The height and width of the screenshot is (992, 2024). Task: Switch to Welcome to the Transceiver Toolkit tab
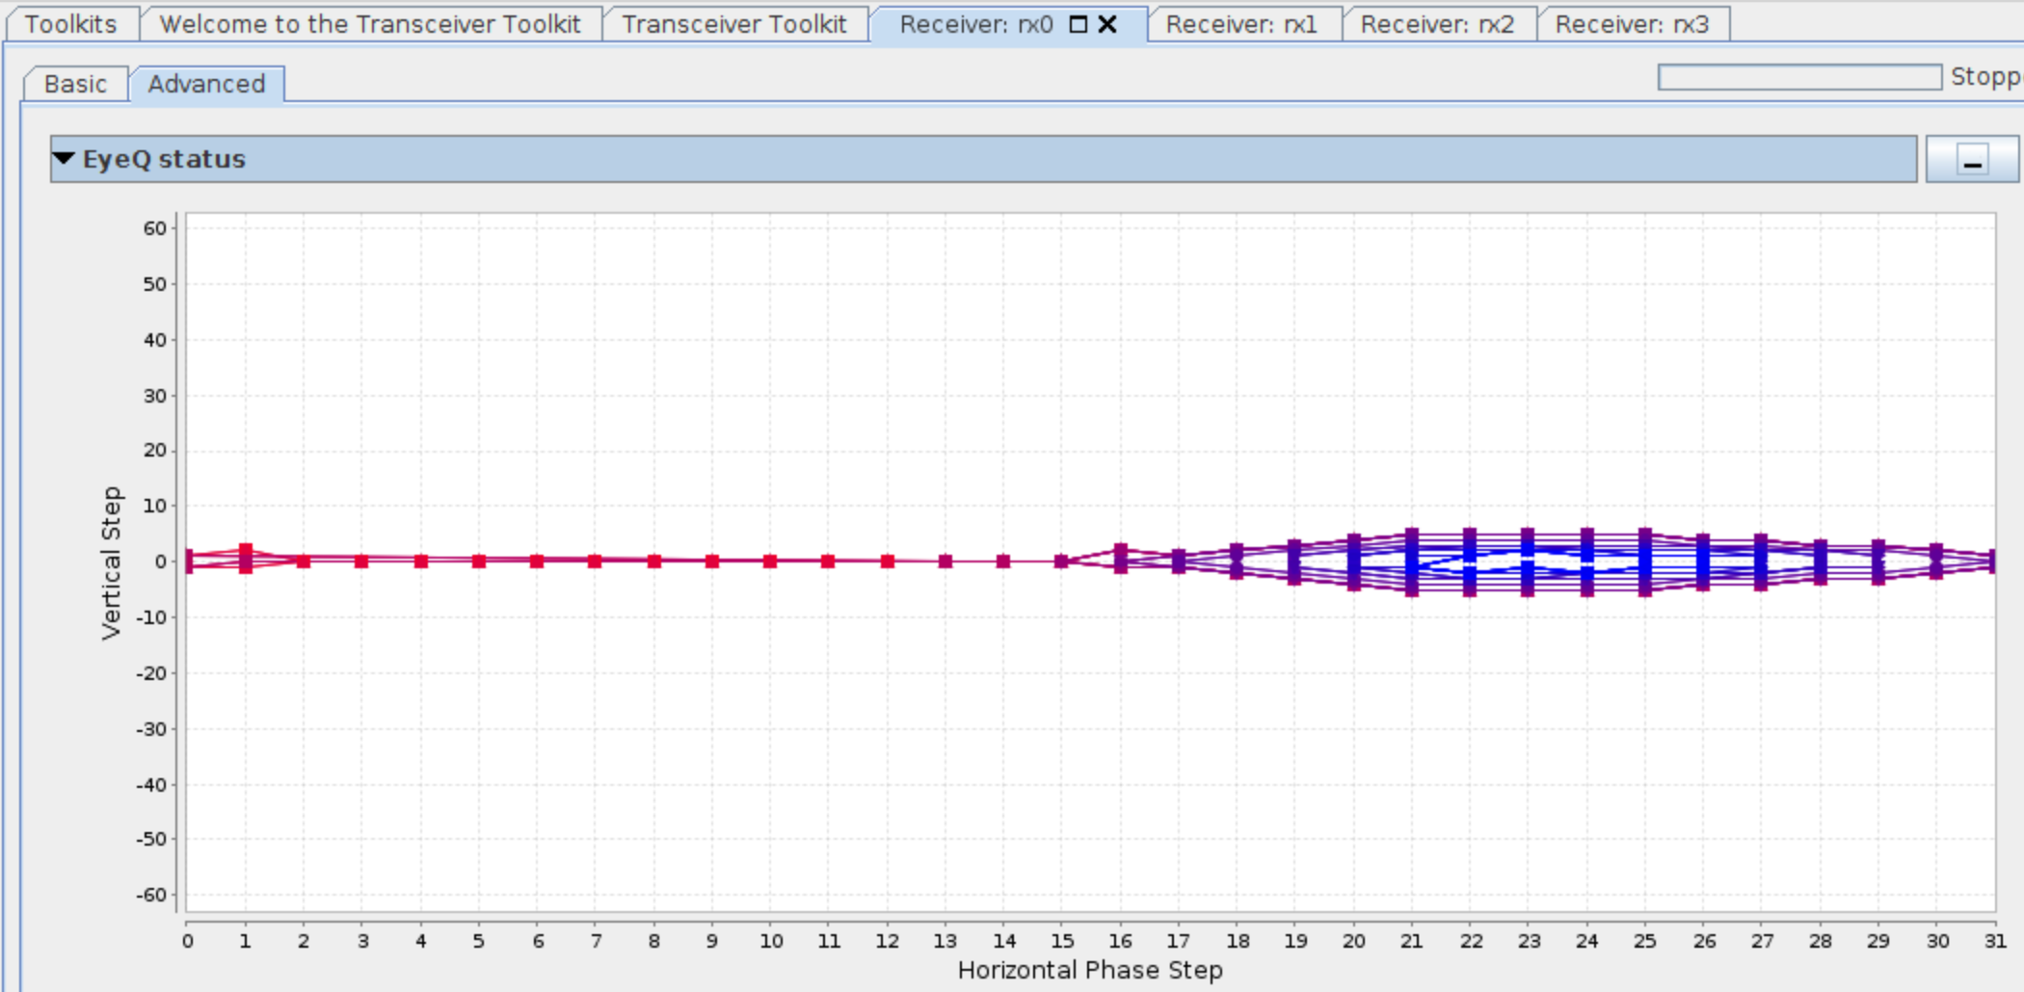tap(370, 24)
